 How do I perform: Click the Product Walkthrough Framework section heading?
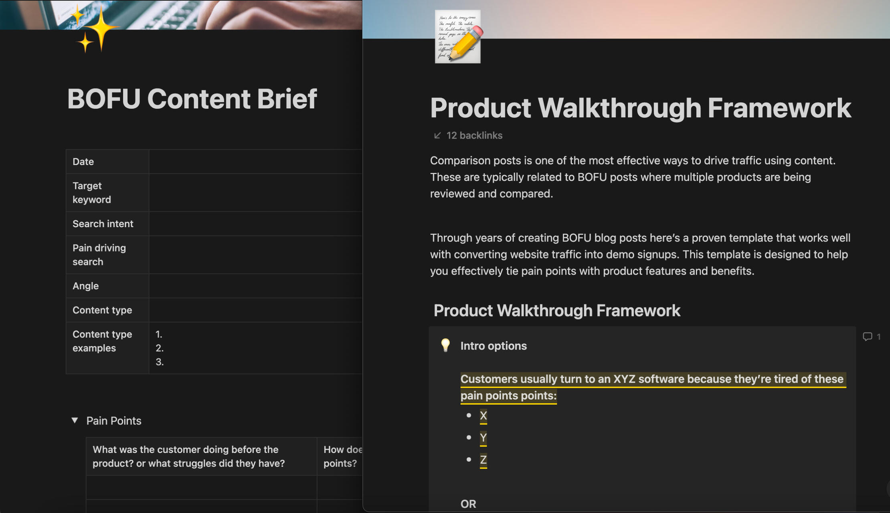[x=556, y=311]
